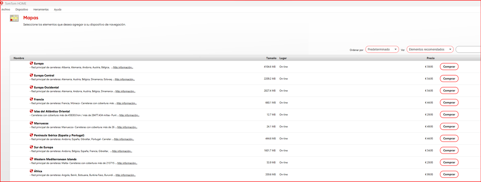Open Más información link for Europa Occidental

click(126, 91)
